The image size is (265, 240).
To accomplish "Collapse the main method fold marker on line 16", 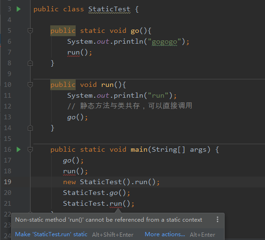I will pos(30,149).
